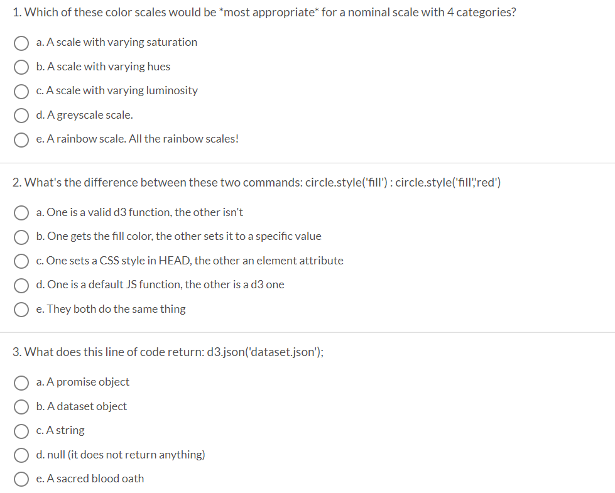Screen dimensions: 615x493
Task: Click question 3 text about d3.json
Action: pos(168,352)
